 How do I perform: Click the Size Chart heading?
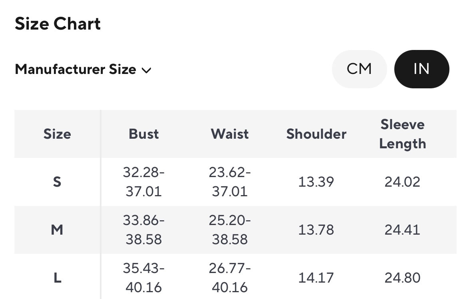pyautogui.click(x=58, y=24)
